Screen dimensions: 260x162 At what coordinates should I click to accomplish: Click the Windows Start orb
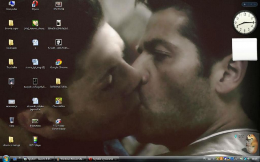coord(6,159)
